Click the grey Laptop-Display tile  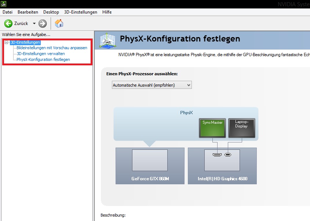(x=242, y=128)
